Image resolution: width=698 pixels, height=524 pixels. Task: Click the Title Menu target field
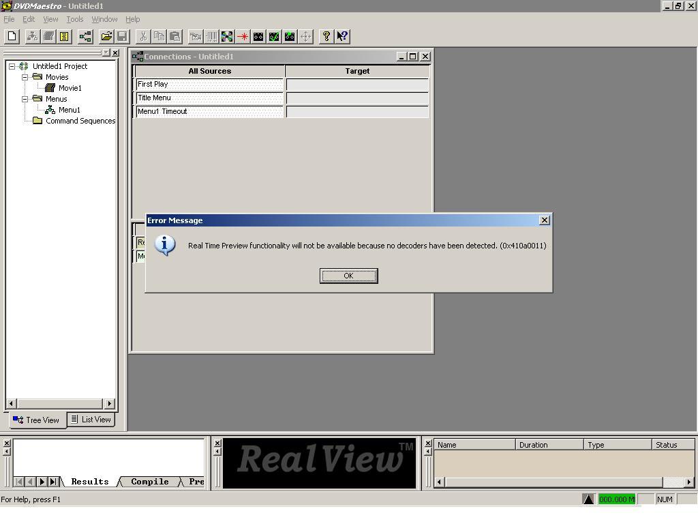click(x=357, y=98)
